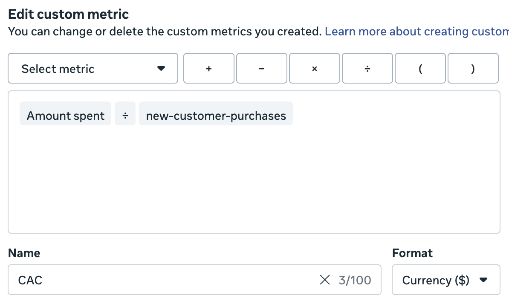The height and width of the screenshot is (301, 509).
Task: Open the Select metric dropdown
Action: pyautogui.click(x=93, y=68)
